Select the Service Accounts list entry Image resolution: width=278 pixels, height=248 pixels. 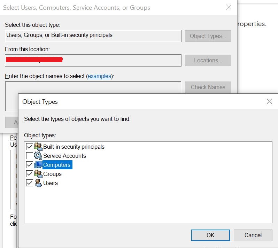pyautogui.click(x=64, y=156)
